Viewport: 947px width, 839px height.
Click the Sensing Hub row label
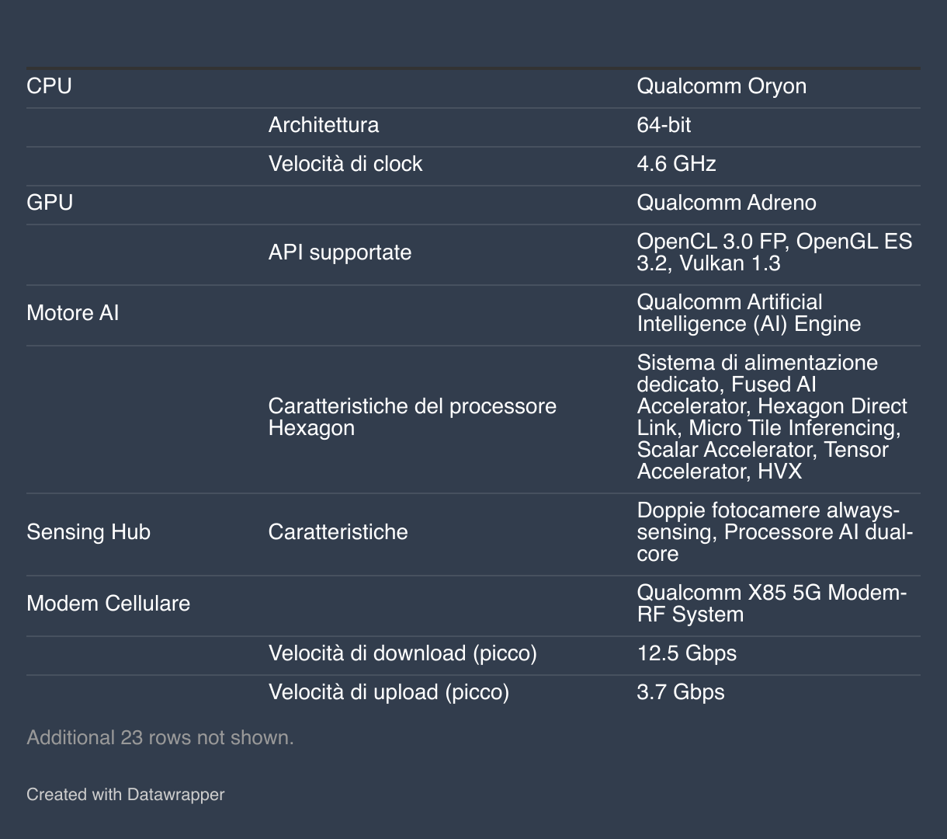pos(88,532)
